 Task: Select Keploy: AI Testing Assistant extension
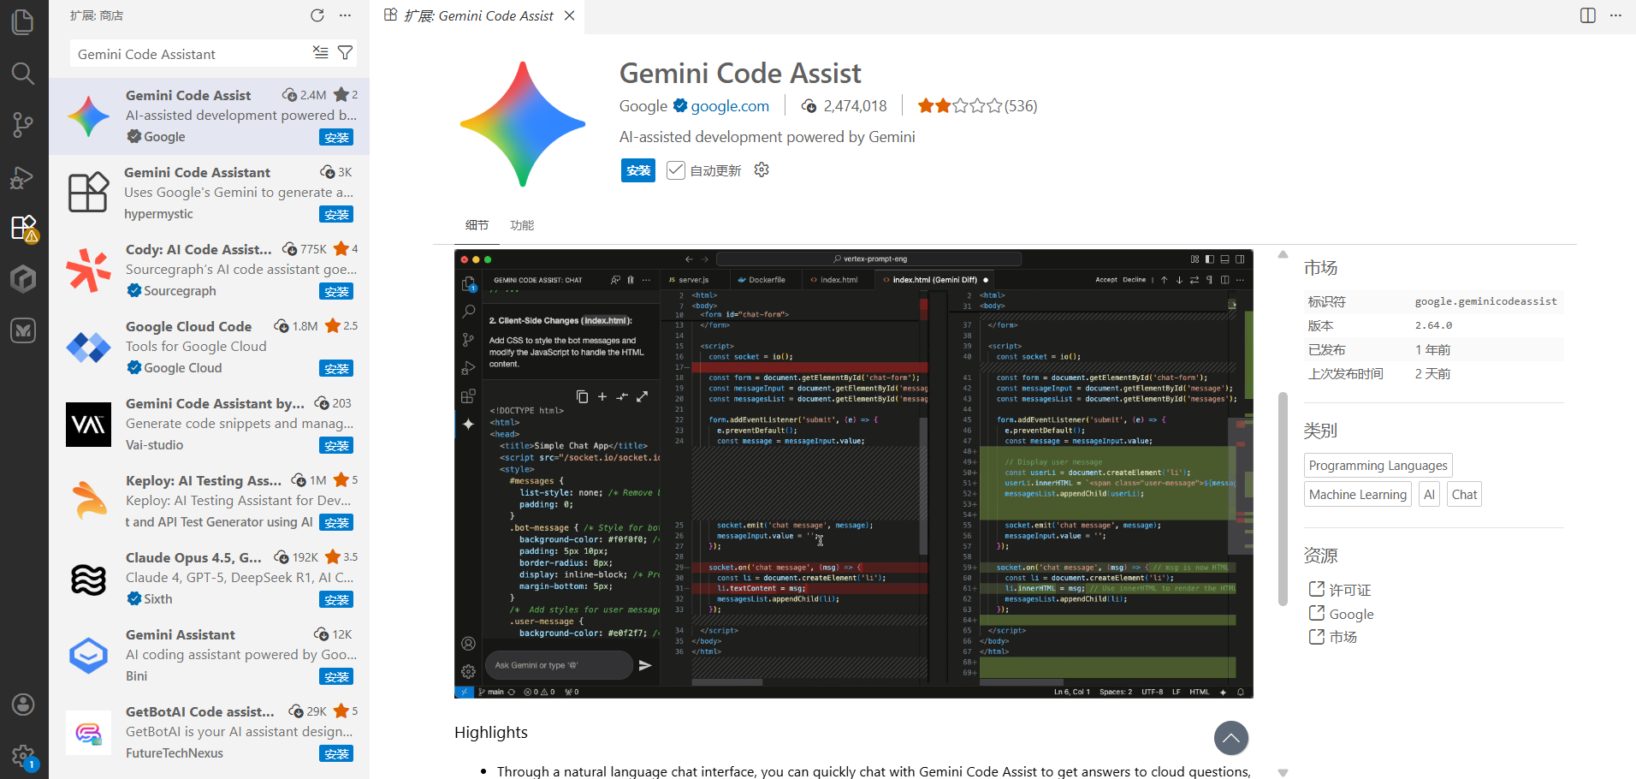(x=210, y=502)
